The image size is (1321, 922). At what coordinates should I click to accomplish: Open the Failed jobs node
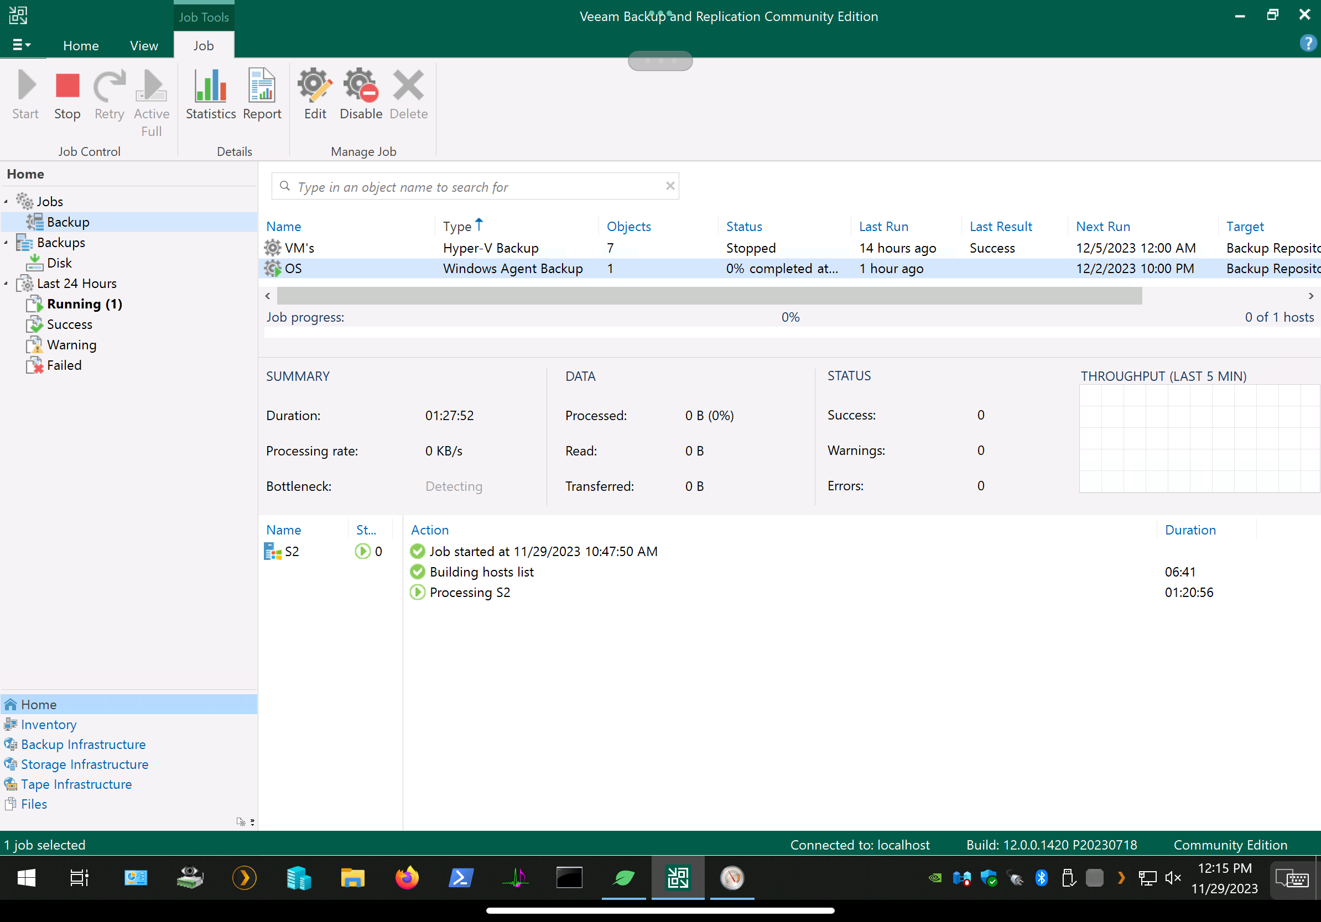(x=64, y=365)
